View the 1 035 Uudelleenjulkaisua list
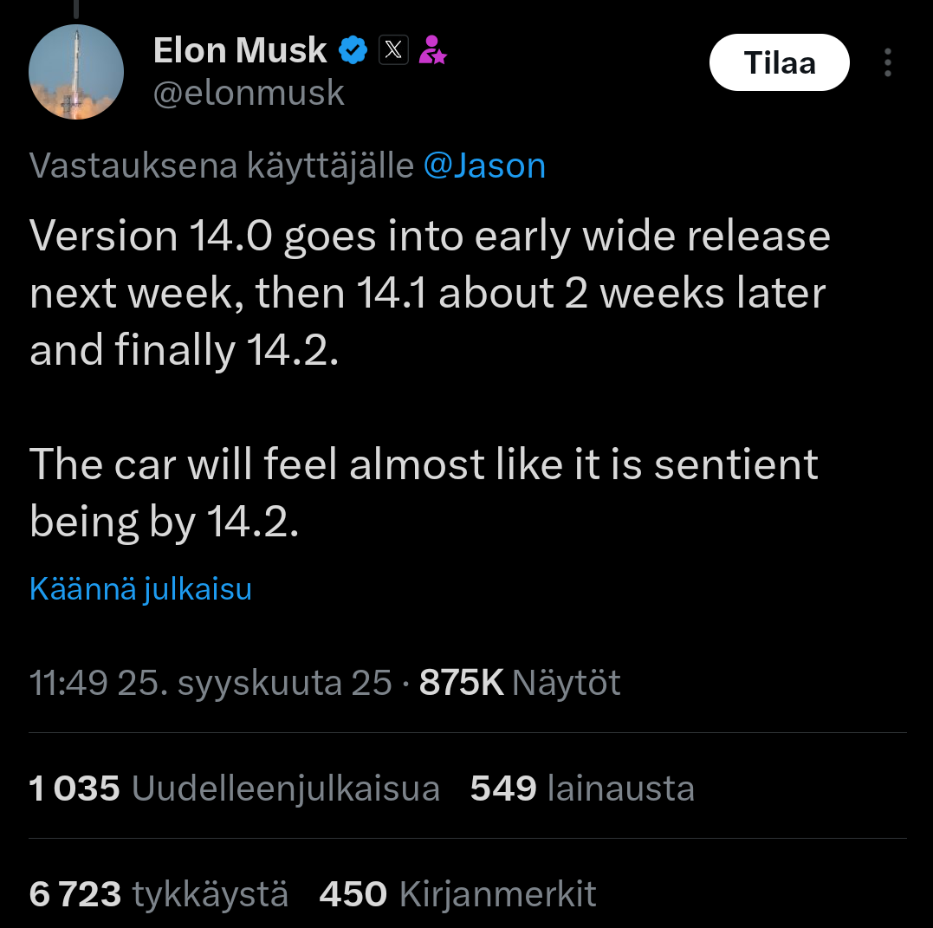This screenshot has height=928, width=933. pyautogui.click(x=234, y=788)
